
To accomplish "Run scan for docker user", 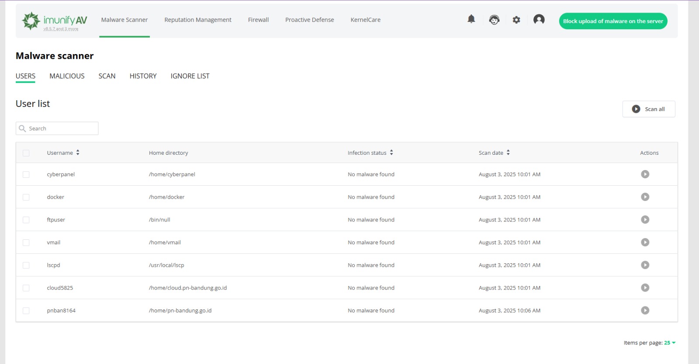I will (x=645, y=197).
